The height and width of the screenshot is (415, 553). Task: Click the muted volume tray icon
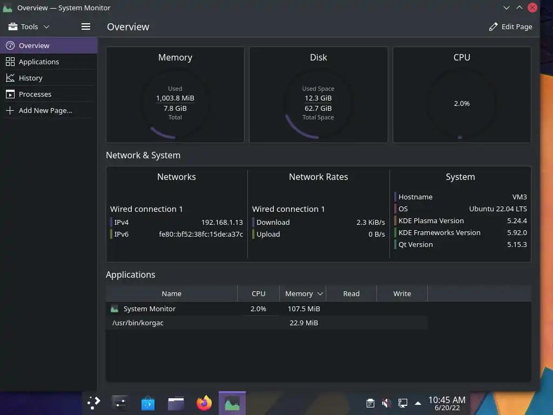click(387, 403)
